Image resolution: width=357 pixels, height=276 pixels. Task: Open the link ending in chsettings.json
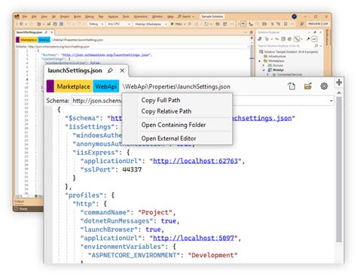pos(262,118)
